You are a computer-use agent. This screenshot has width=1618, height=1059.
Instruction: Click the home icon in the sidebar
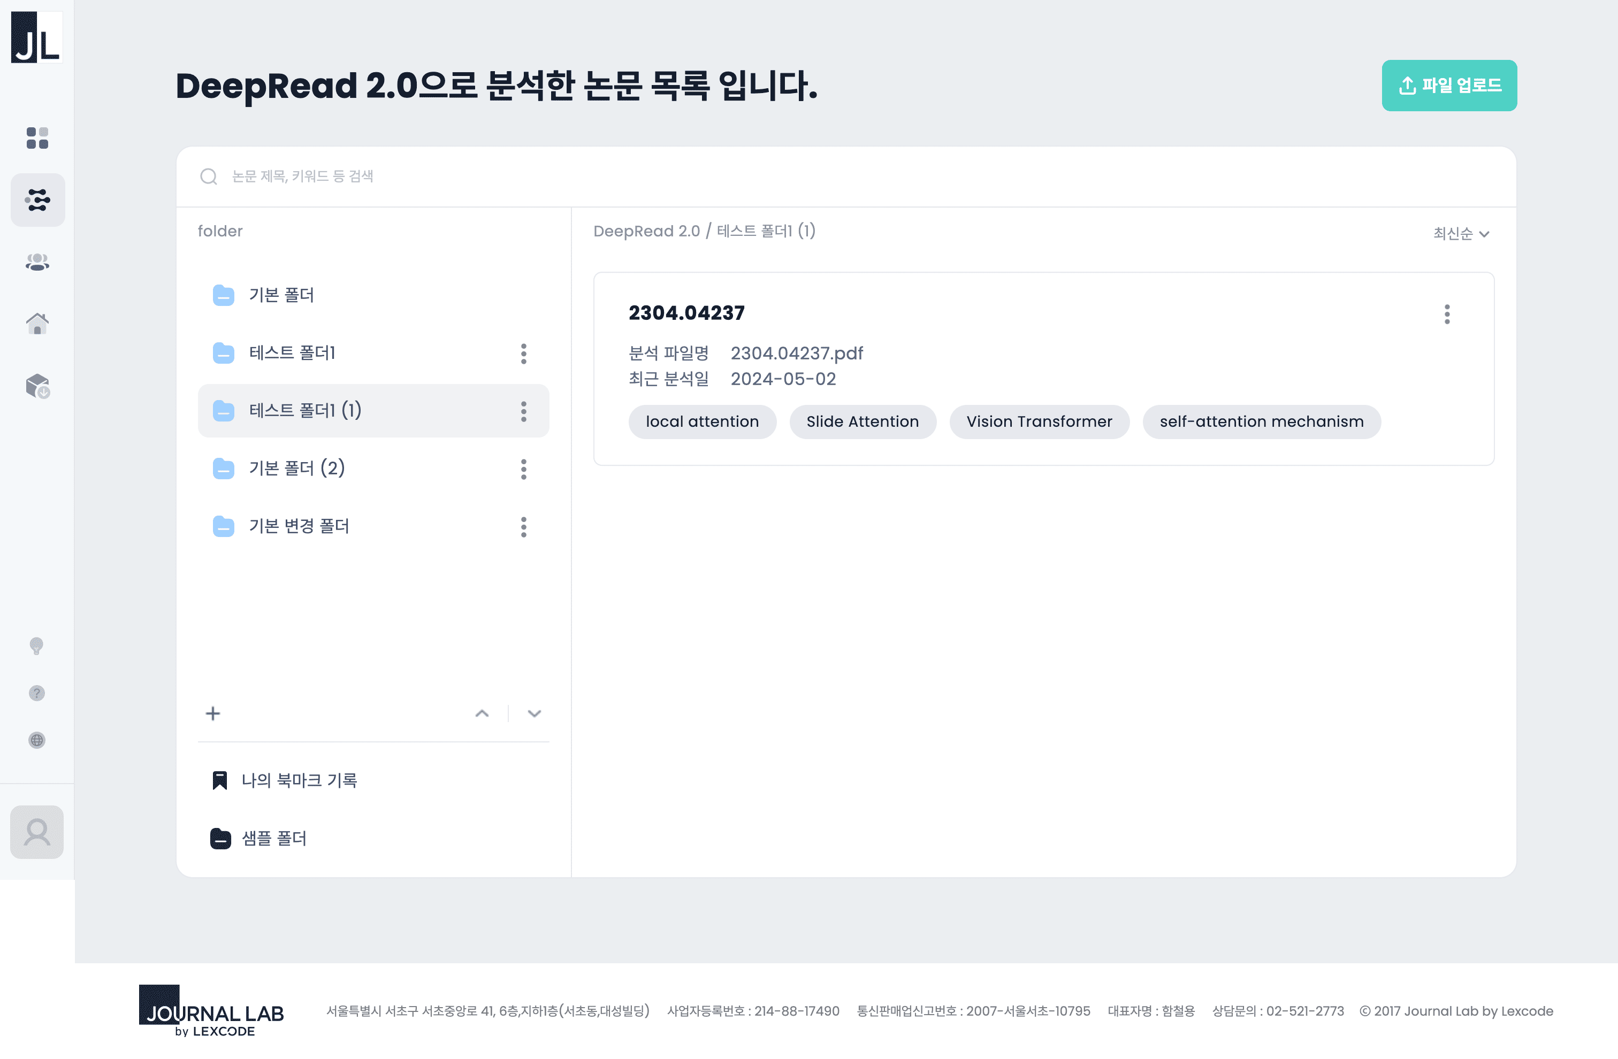coord(37,324)
